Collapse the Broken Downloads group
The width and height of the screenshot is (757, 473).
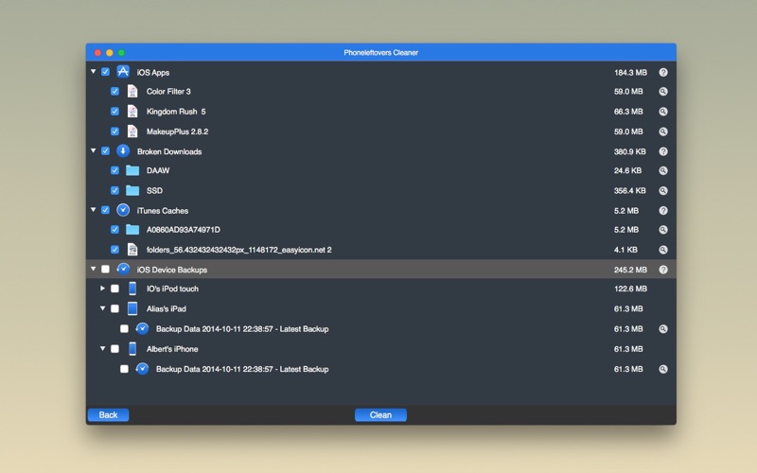[93, 150]
